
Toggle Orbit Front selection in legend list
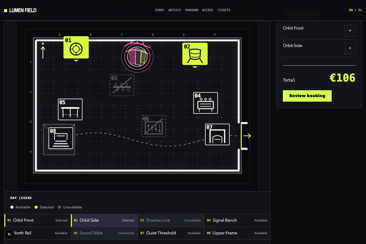pos(38,220)
